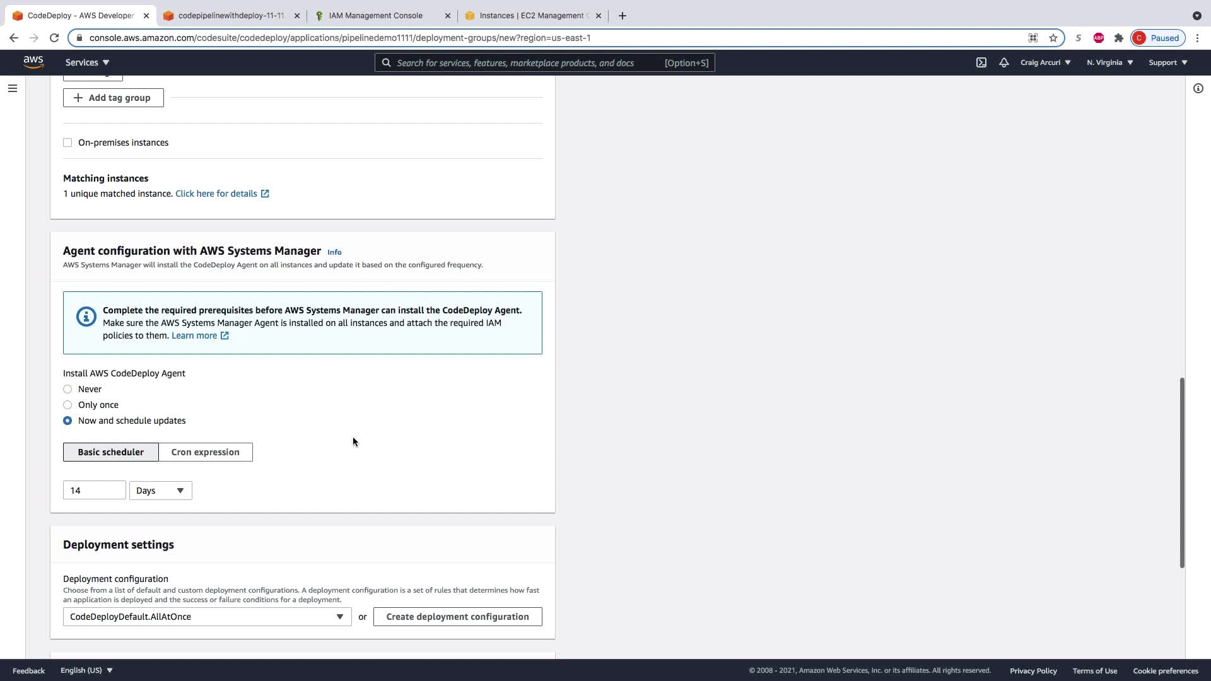Click the AWS logo home icon
This screenshot has width=1211, height=681.
(x=33, y=62)
